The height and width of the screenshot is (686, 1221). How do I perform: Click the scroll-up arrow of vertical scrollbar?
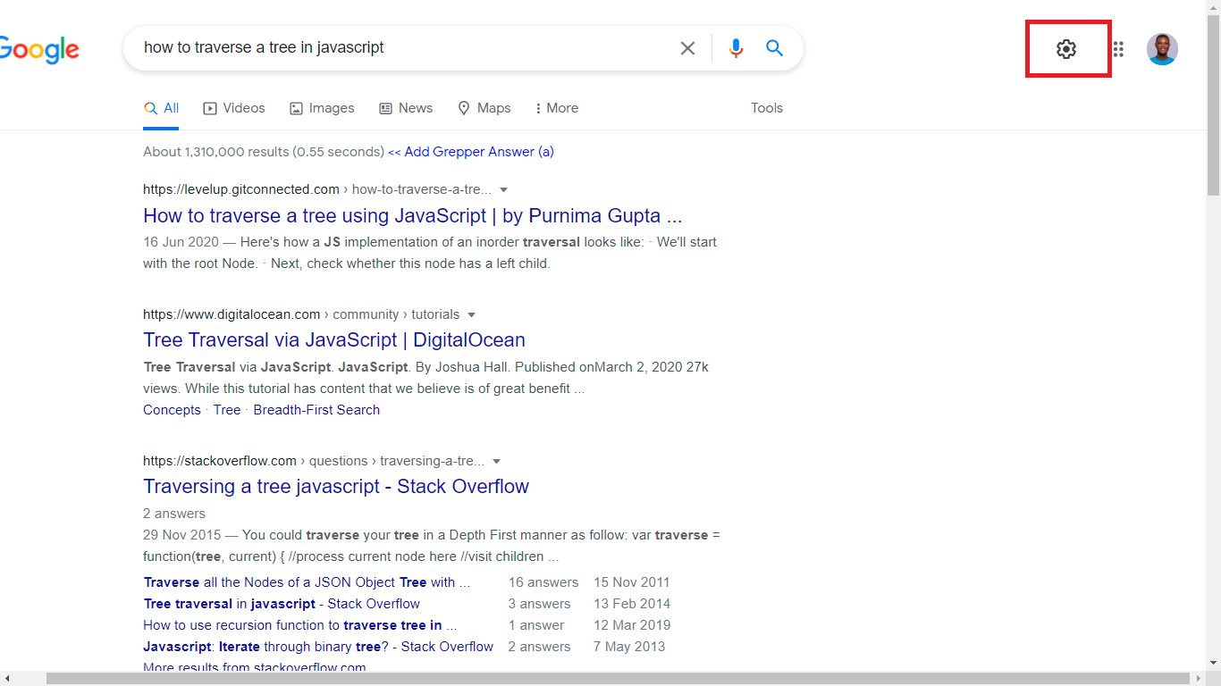tap(1213, 7)
